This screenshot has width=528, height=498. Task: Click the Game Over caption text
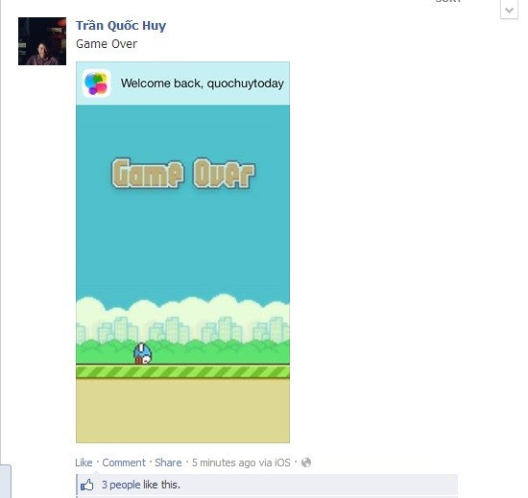pyautogui.click(x=107, y=44)
